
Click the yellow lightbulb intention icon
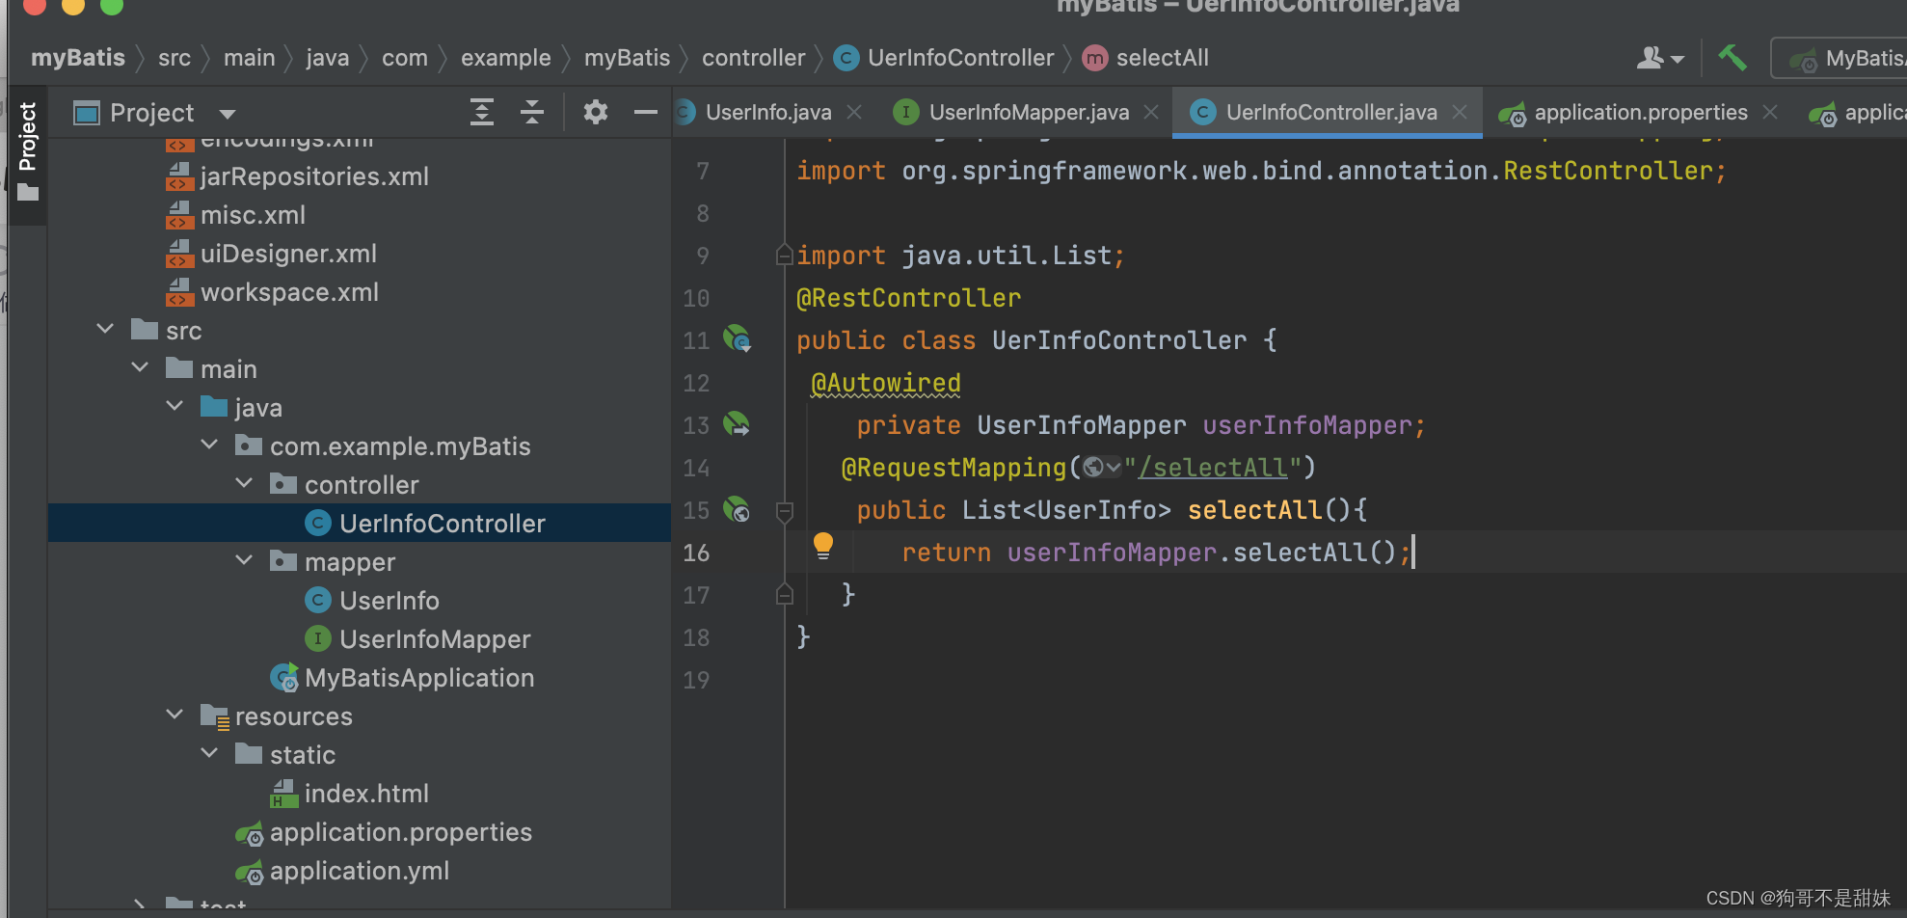[x=823, y=546]
